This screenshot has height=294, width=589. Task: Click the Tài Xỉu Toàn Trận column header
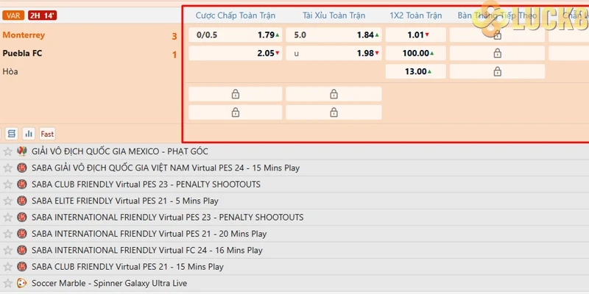[334, 15]
